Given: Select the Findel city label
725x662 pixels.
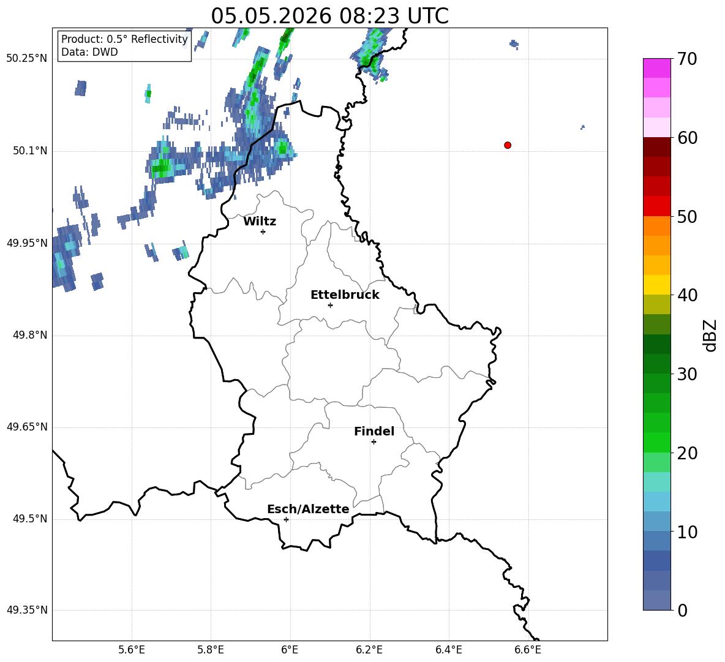Looking at the screenshot, I should coord(374,431).
